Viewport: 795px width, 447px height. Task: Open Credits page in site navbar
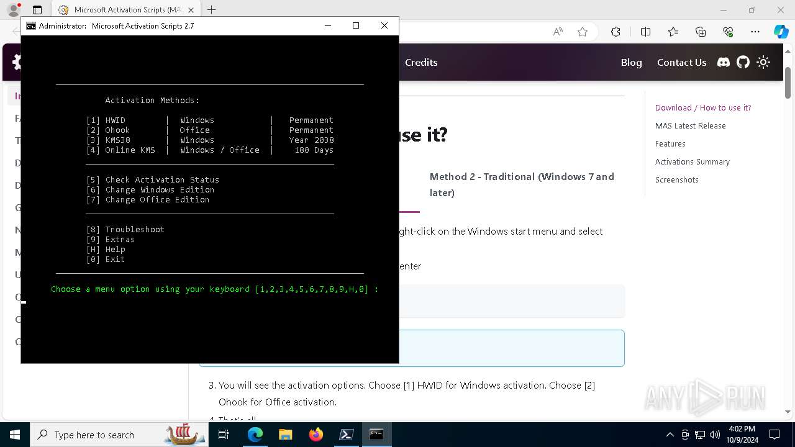tap(421, 62)
